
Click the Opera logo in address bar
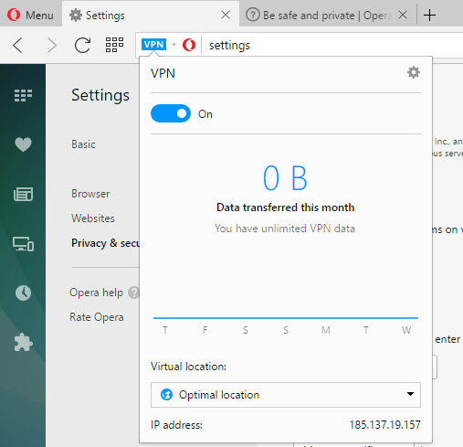pyautogui.click(x=189, y=45)
